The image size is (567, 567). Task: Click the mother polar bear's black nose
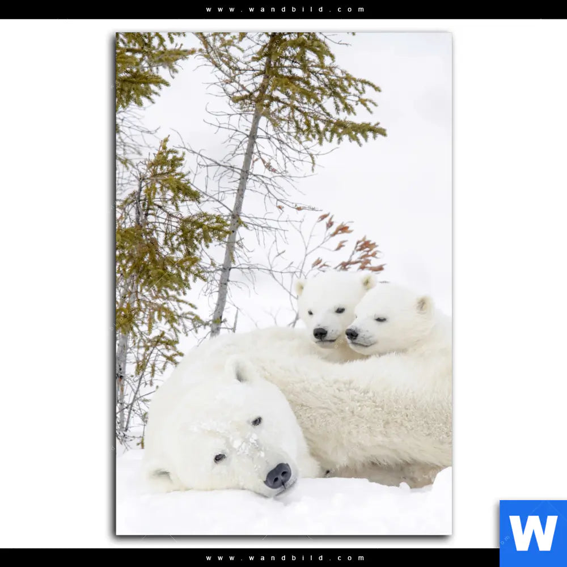pos(278,475)
